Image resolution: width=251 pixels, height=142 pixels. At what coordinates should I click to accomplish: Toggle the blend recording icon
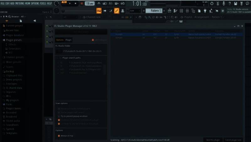116,3
